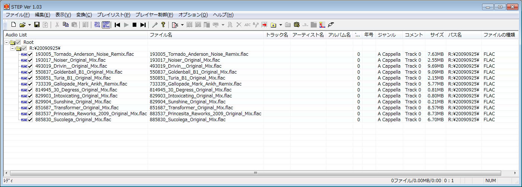Click the Save floppy disk icon
The width and height of the screenshot is (522, 187).
pos(37,25)
